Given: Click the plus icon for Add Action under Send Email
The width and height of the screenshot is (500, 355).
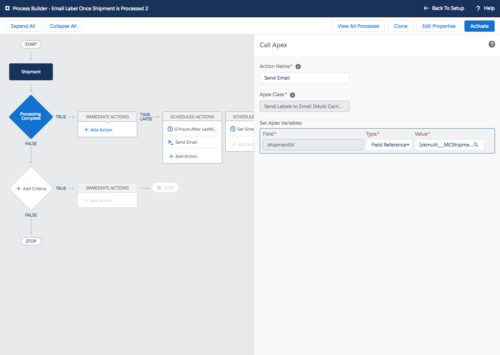Looking at the screenshot, I should (x=171, y=156).
